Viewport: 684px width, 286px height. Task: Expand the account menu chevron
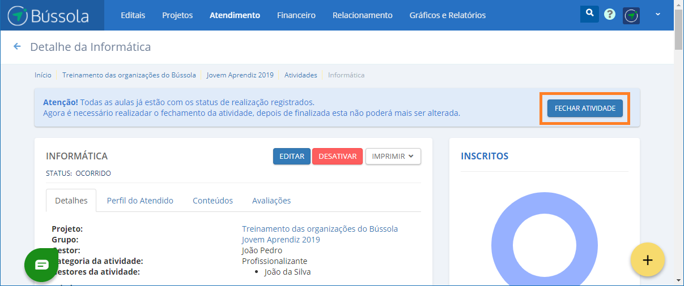pyautogui.click(x=658, y=15)
